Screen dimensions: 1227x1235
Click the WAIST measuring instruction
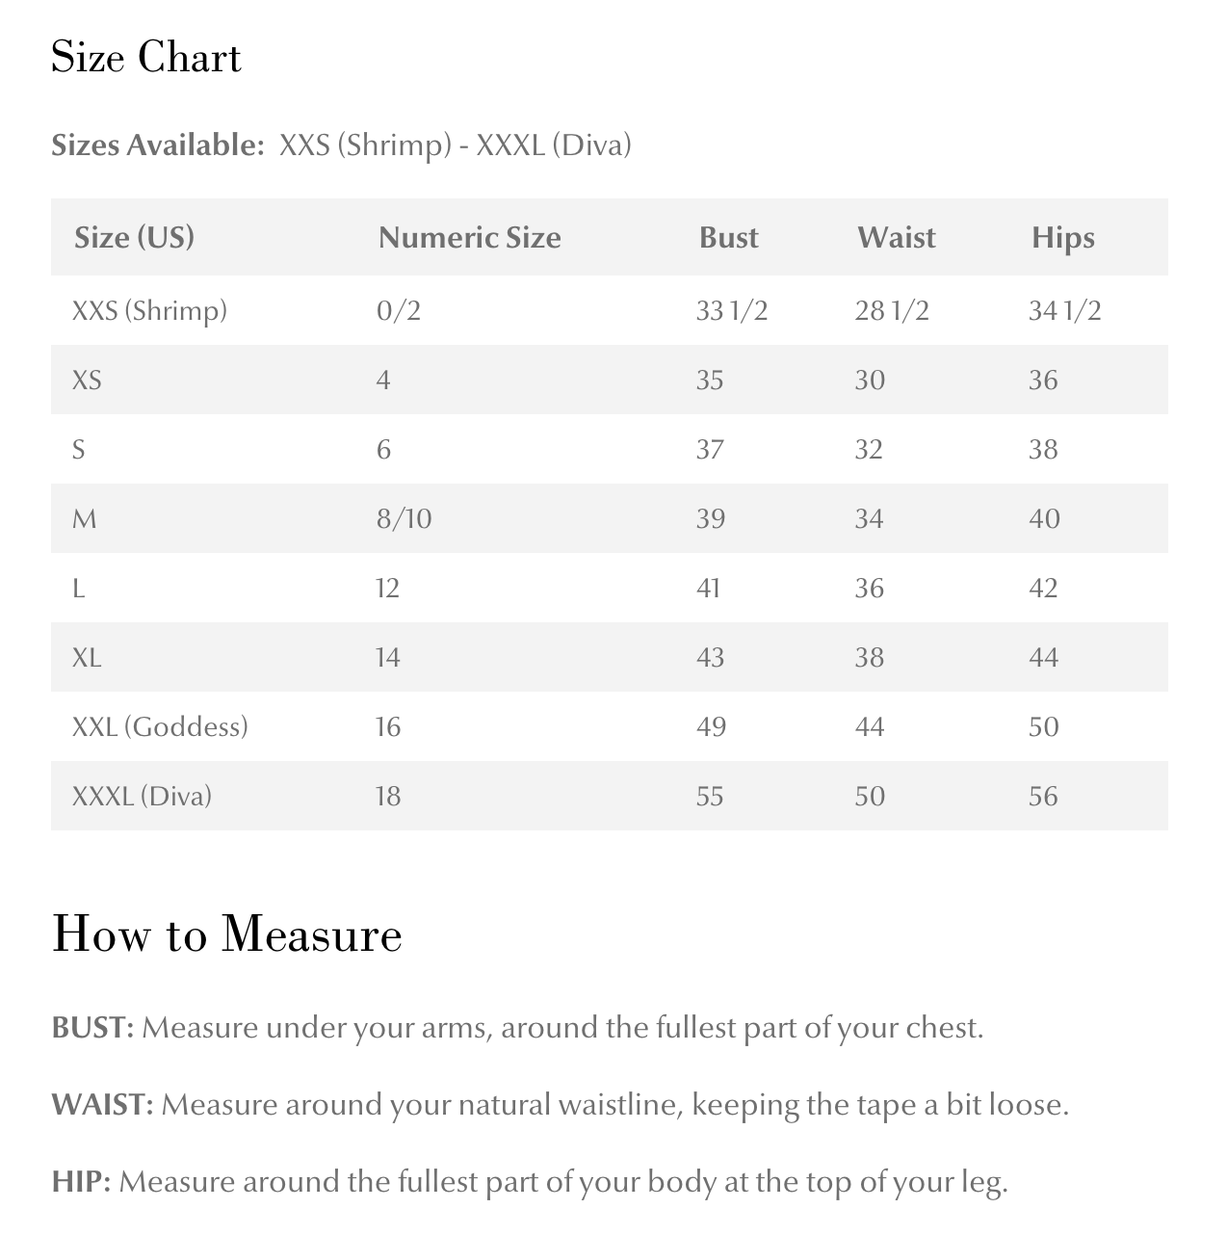pyautogui.click(x=560, y=1105)
